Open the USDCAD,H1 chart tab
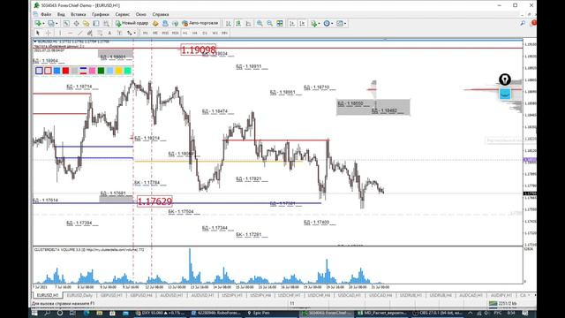Screen dimensions: 565x318 point(350,295)
